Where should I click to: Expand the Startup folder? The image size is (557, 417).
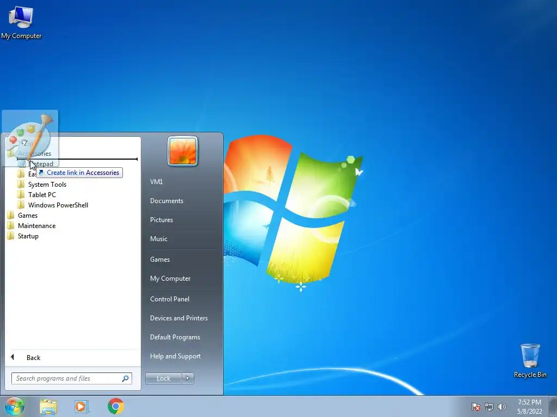point(28,236)
